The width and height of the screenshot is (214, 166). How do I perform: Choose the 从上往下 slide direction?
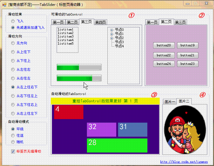coord(13,52)
